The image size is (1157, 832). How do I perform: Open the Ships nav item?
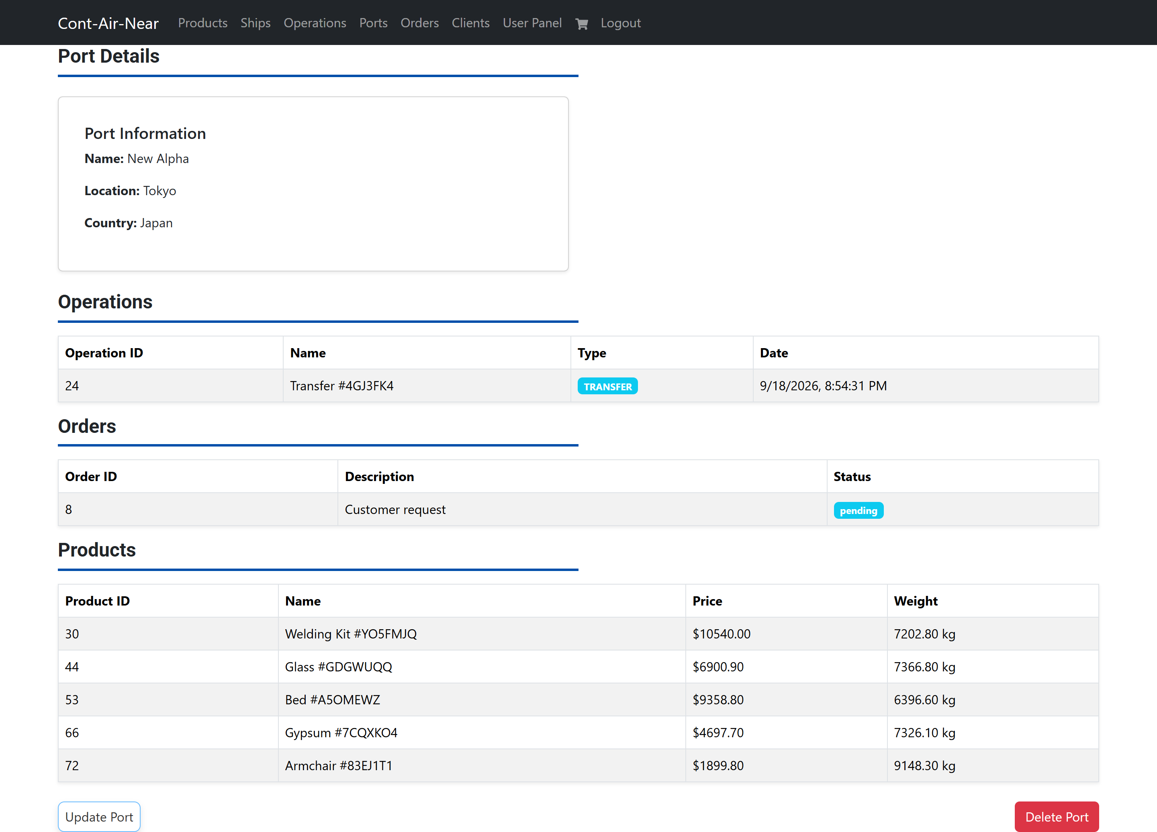256,23
